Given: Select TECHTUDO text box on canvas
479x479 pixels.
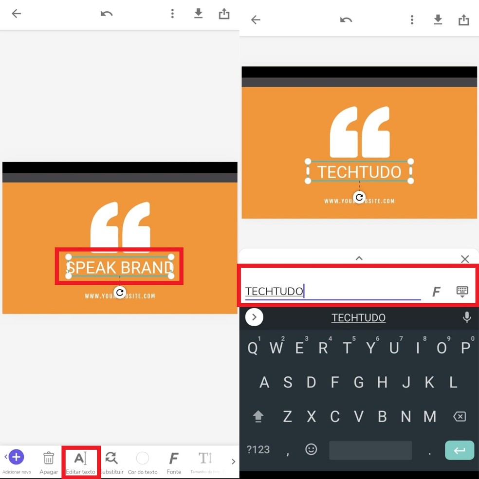Looking at the screenshot, I should click(x=359, y=171).
